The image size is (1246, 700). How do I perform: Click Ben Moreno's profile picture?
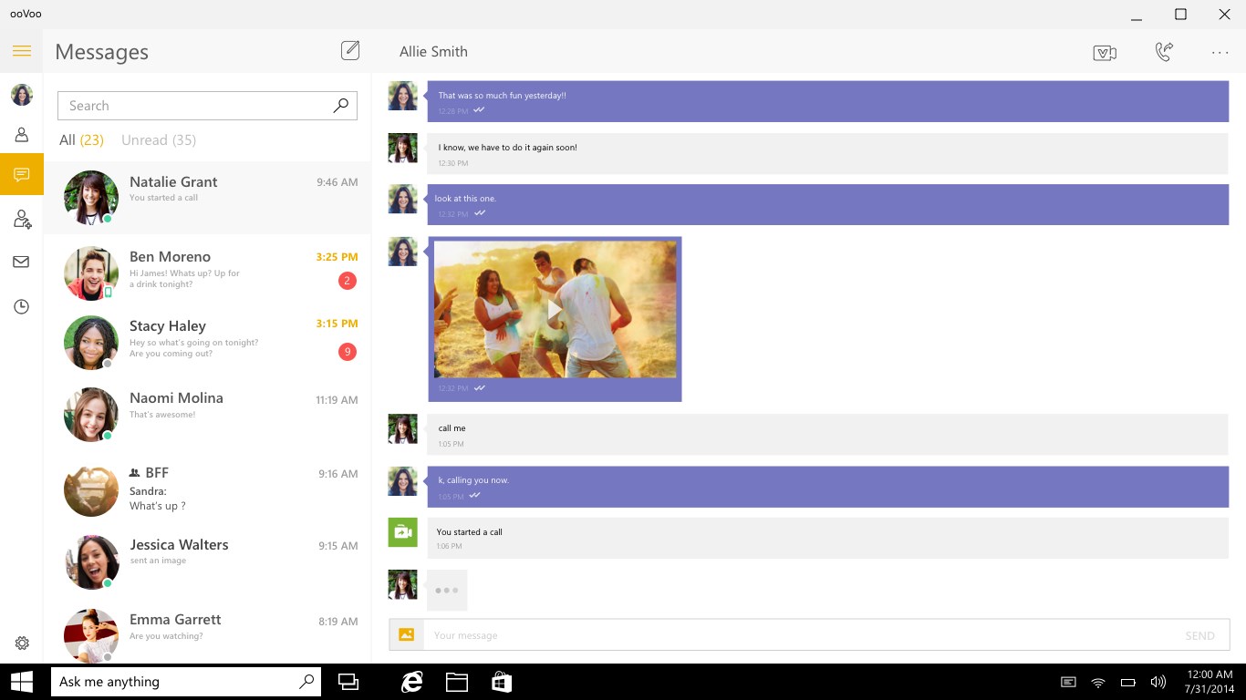tap(91, 273)
